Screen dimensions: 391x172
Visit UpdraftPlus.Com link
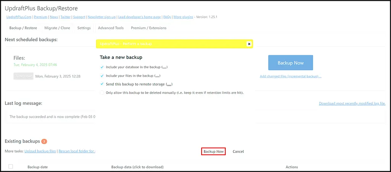19,17
